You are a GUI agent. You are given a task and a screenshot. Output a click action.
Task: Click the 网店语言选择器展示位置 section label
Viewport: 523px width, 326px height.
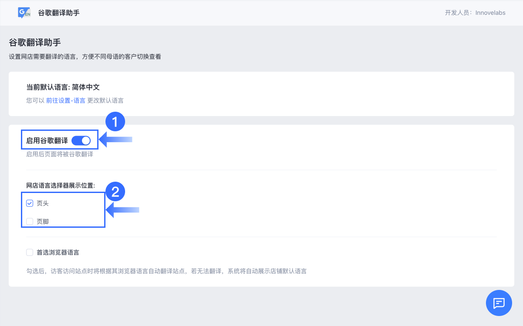click(x=61, y=186)
